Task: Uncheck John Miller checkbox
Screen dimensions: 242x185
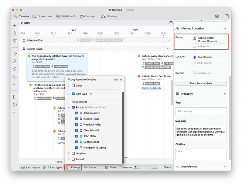Action: tap(76, 136)
